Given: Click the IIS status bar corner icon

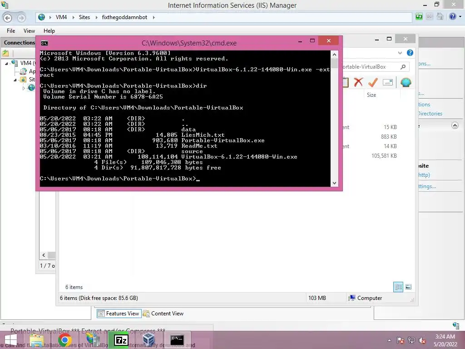Looking at the screenshot, I should 456,325.
